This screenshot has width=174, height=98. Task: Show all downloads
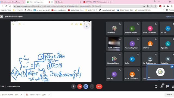pos(169,94)
